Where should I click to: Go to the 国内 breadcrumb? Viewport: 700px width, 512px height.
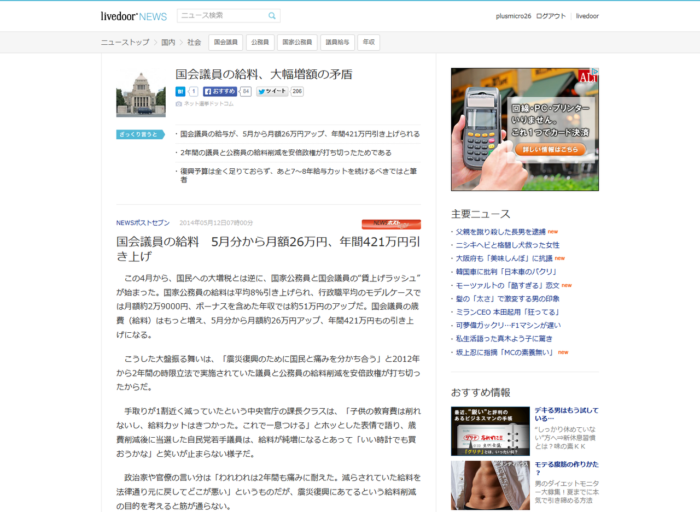pyautogui.click(x=168, y=42)
